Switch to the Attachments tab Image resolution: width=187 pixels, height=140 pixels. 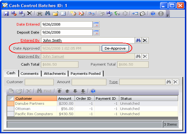click(x=55, y=74)
